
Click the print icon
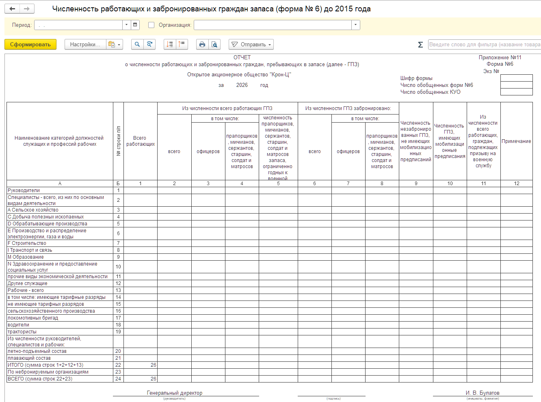(x=202, y=44)
